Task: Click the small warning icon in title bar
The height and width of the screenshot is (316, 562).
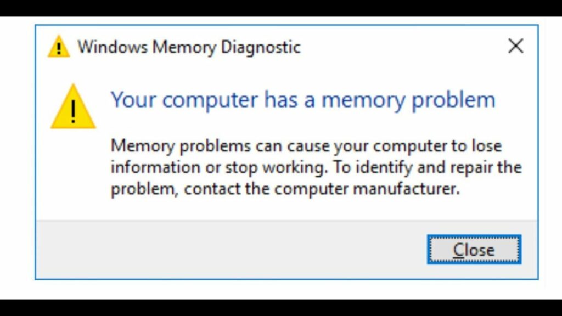Action: click(59, 46)
